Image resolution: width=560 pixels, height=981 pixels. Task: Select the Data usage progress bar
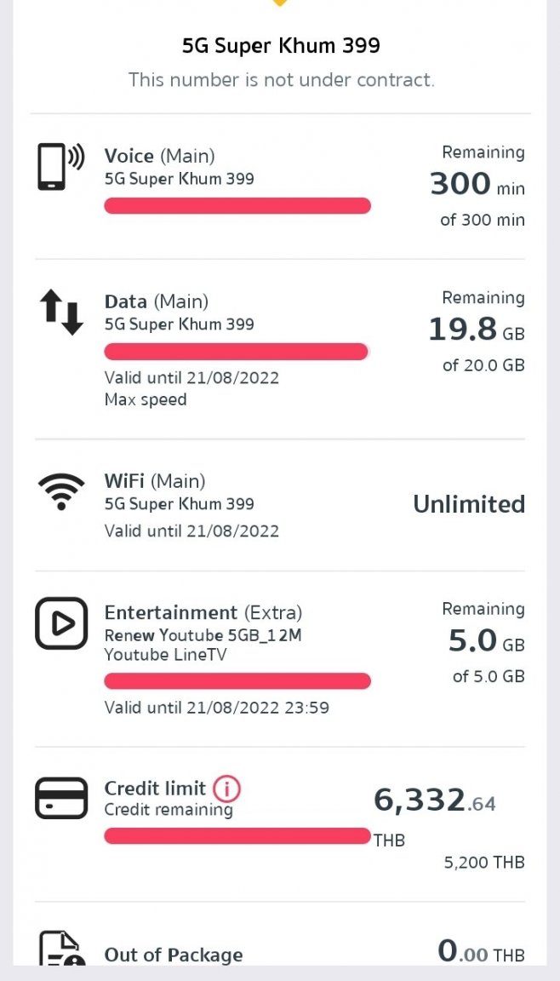pyautogui.click(x=237, y=352)
